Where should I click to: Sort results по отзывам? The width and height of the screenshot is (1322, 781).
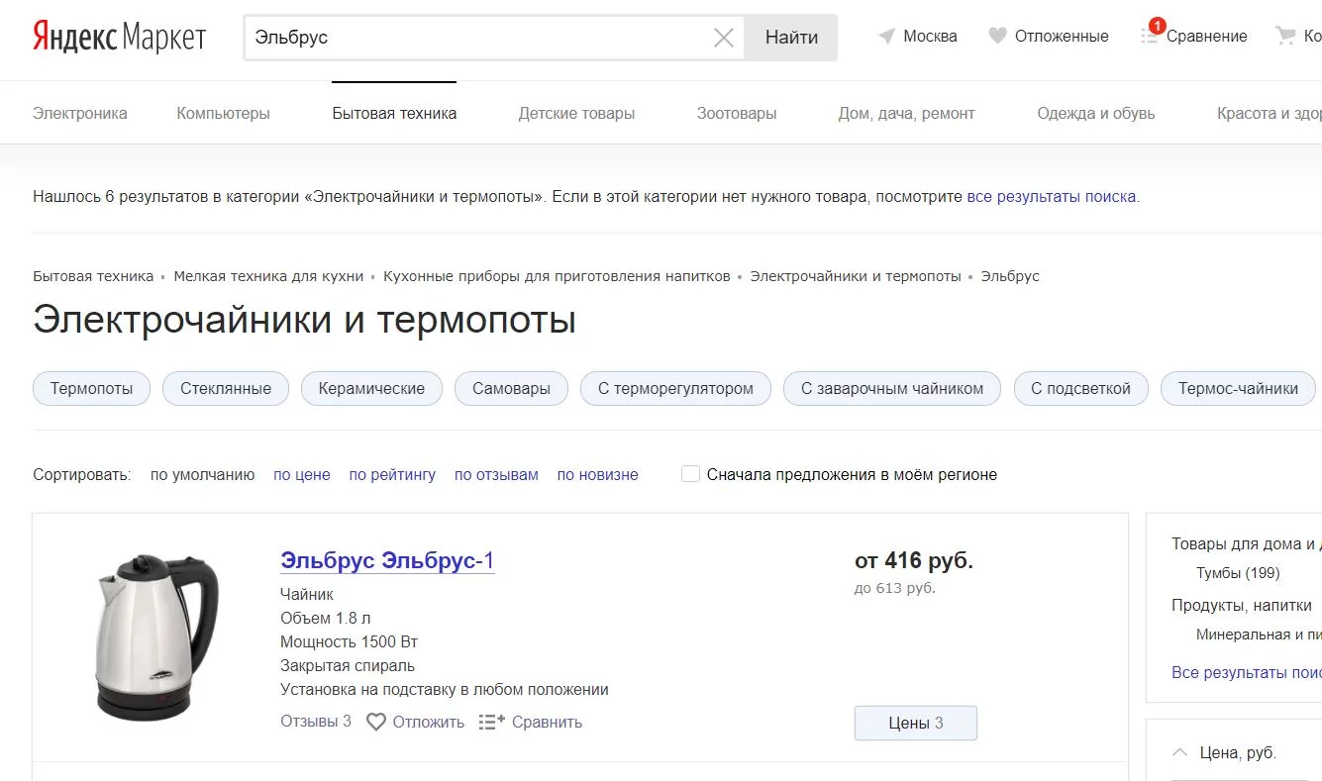tap(496, 474)
